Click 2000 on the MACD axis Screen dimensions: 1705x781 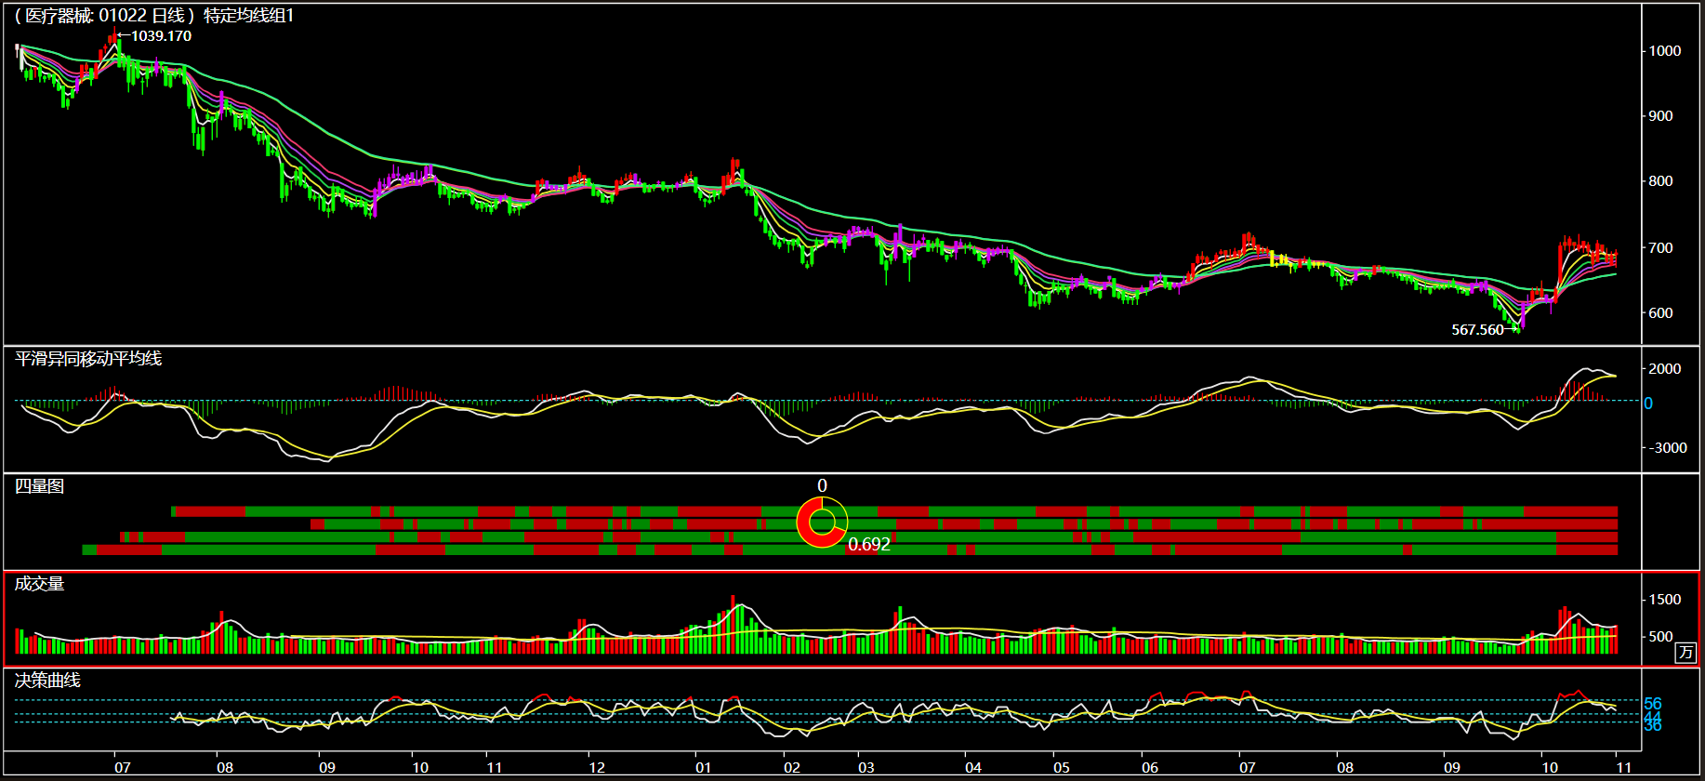pos(1665,369)
